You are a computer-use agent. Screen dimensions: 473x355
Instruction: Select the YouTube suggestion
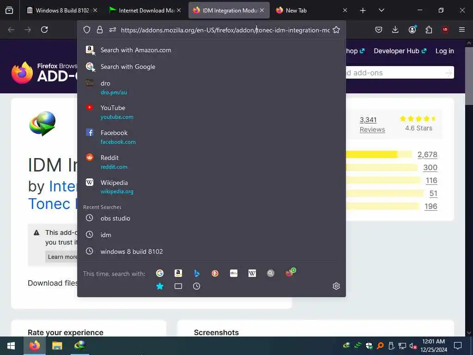(212, 112)
